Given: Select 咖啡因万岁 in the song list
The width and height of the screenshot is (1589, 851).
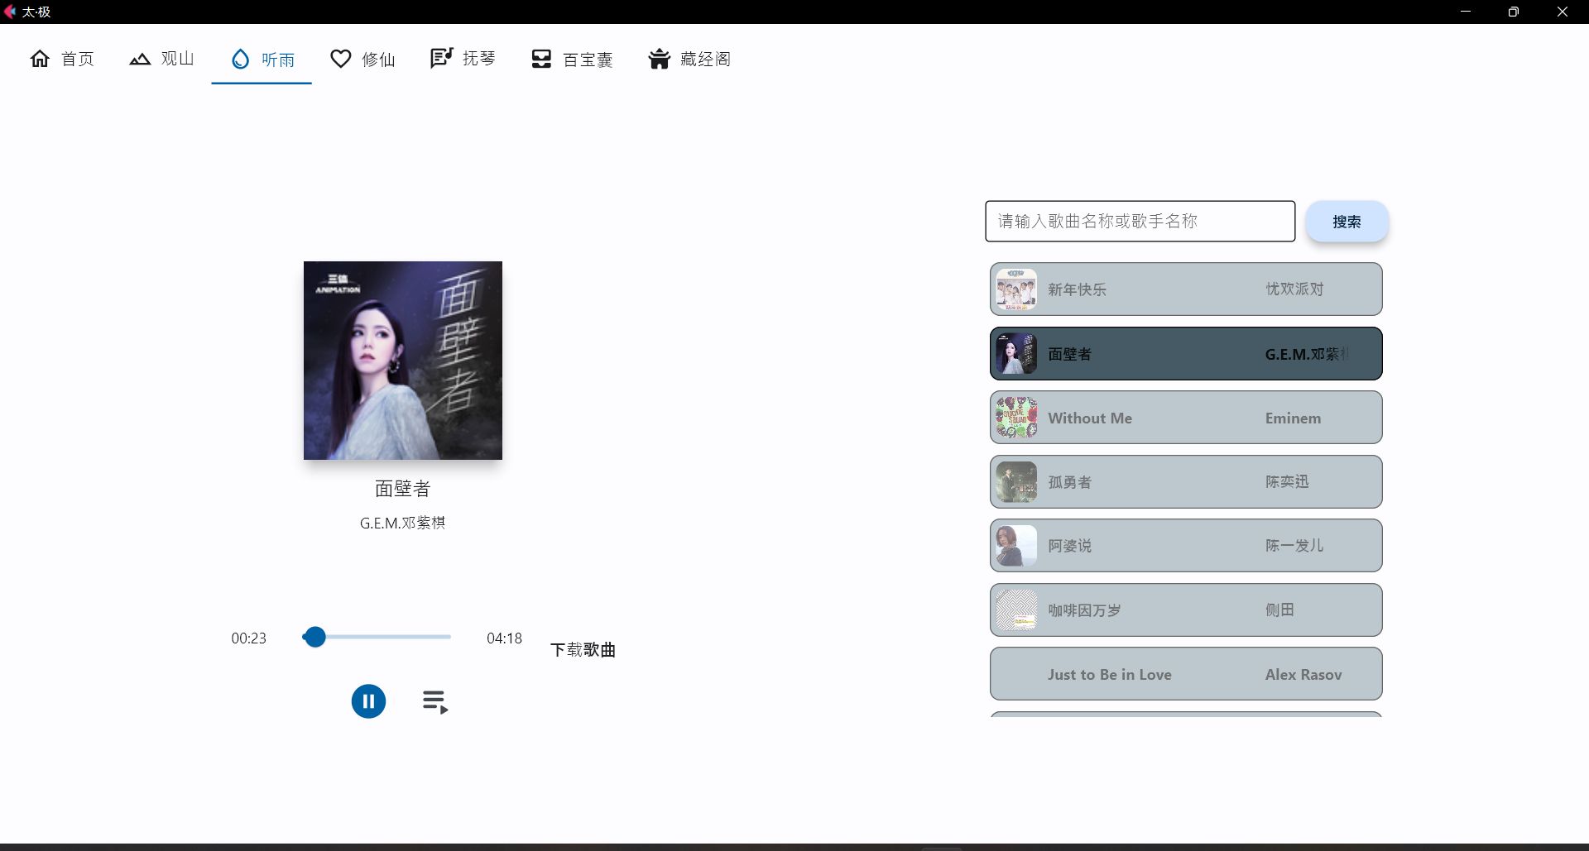Looking at the screenshot, I should click(1186, 610).
